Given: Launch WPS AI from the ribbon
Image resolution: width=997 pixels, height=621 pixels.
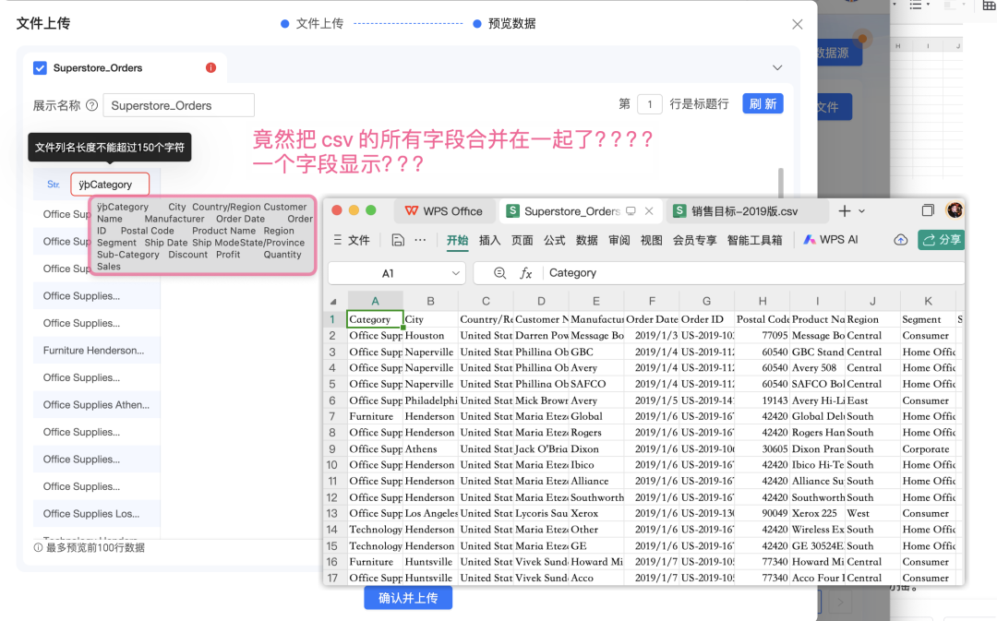Looking at the screenshot, I should pyautogui.click(x=830, y=240).
